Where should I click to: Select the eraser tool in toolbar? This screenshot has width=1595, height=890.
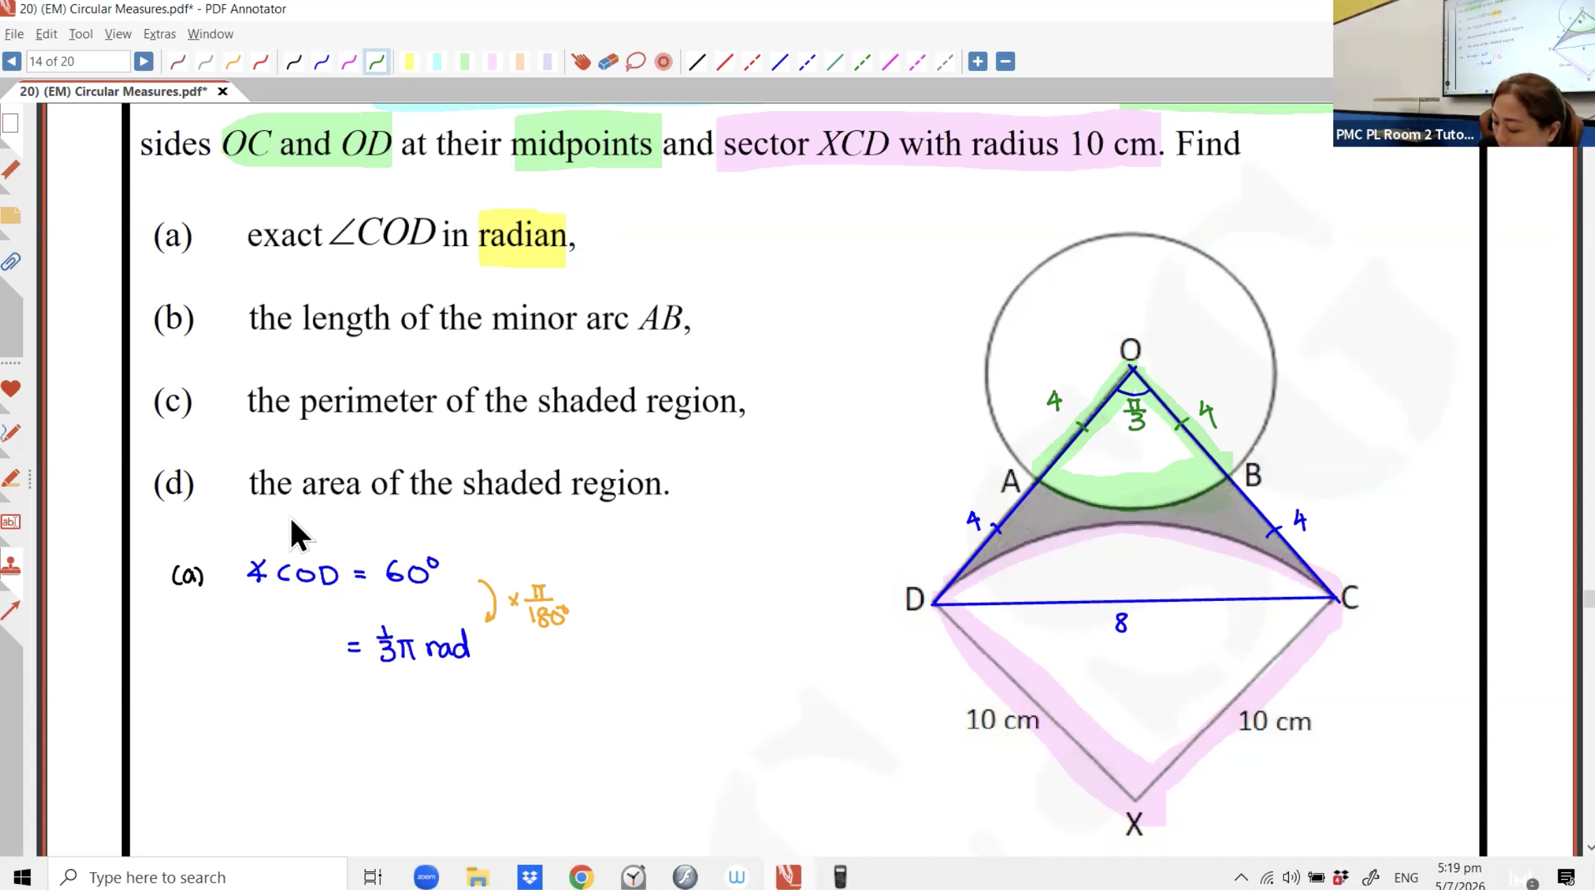(x=608, y=62)
